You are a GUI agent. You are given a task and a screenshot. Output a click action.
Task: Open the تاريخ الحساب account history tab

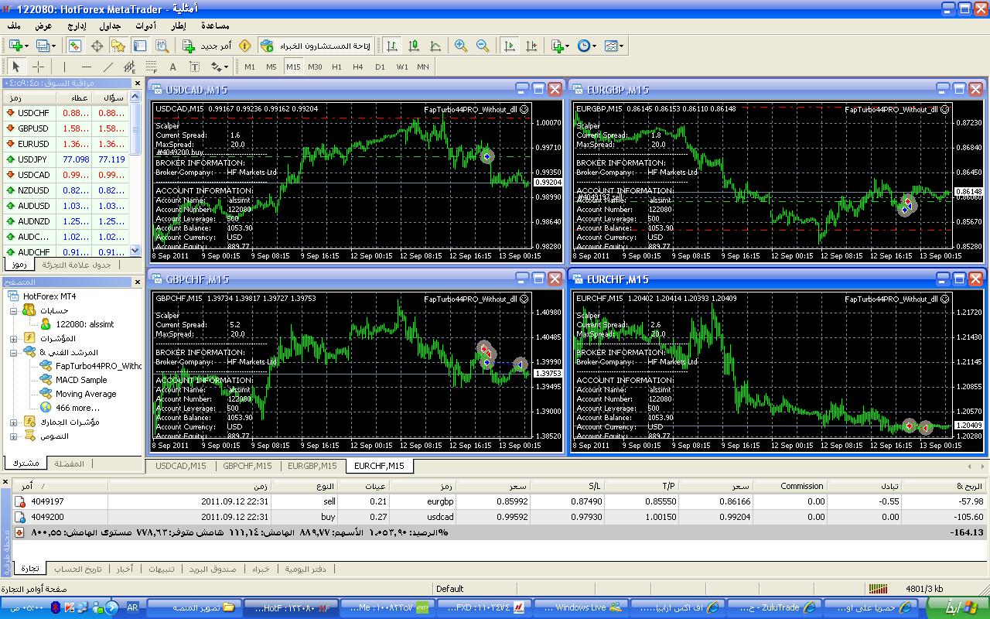[x=77, y=569]
